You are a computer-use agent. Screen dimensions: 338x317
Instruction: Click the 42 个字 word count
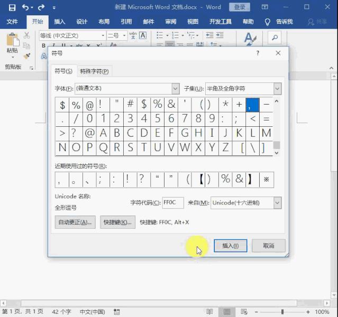61,312
